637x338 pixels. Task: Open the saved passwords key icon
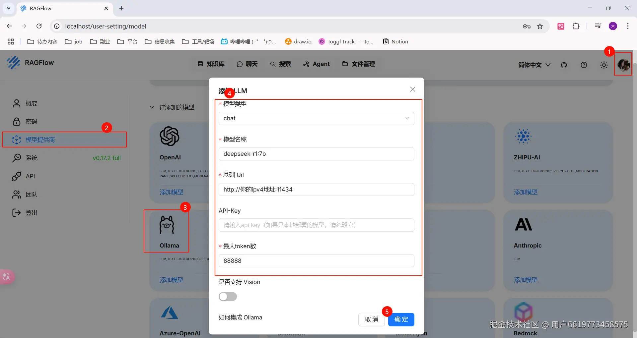click(527, 26)
